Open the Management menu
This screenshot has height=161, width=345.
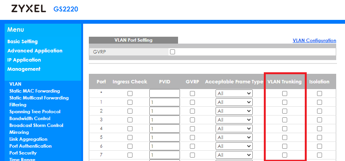click(x=24, y=69)
